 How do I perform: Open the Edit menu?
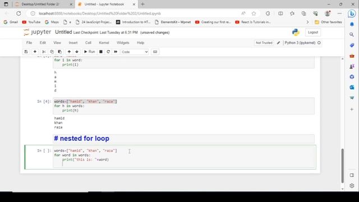(x=43, y=43)
